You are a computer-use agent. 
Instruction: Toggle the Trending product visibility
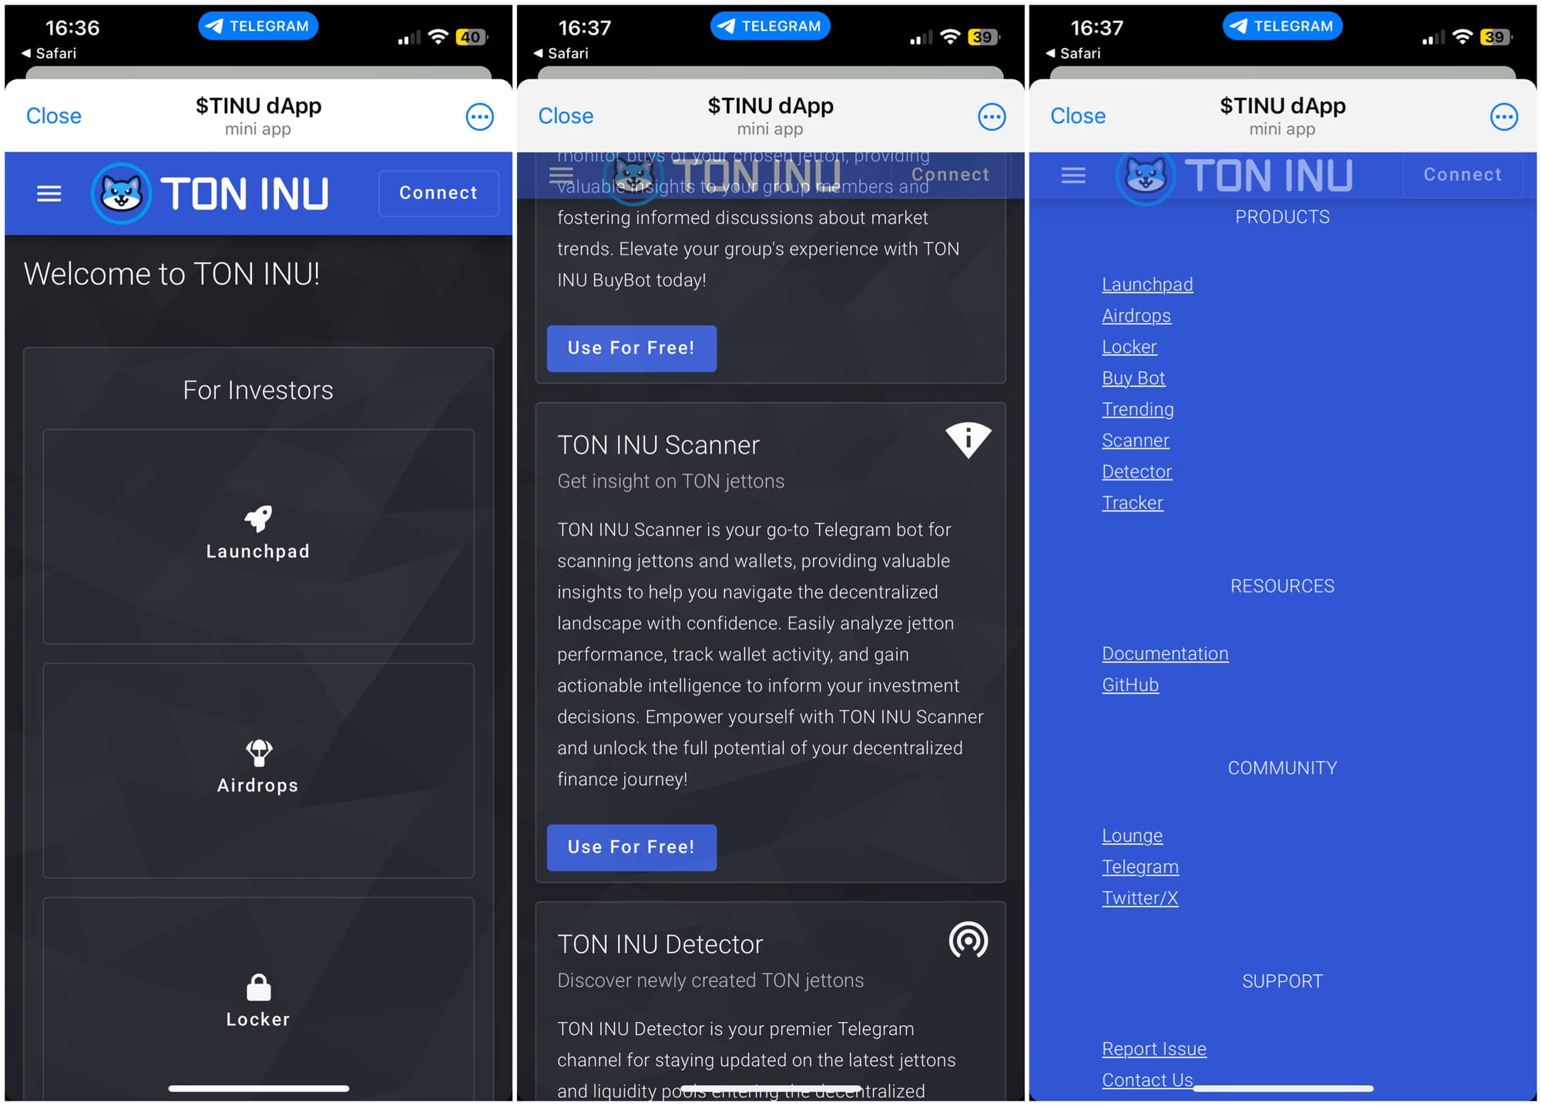[x=1136, y=407]
